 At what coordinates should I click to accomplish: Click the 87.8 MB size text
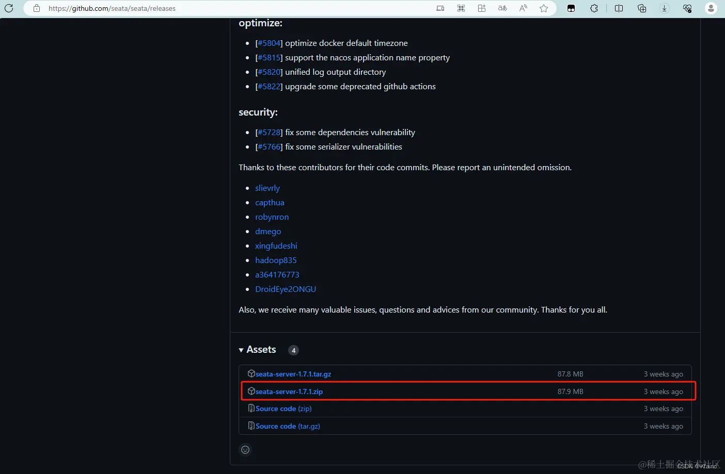[570, 374]
